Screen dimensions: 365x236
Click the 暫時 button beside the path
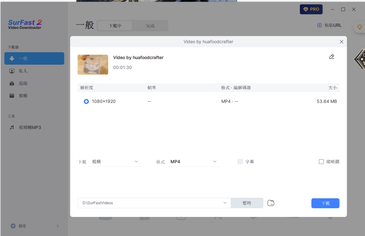click(247, 203)
